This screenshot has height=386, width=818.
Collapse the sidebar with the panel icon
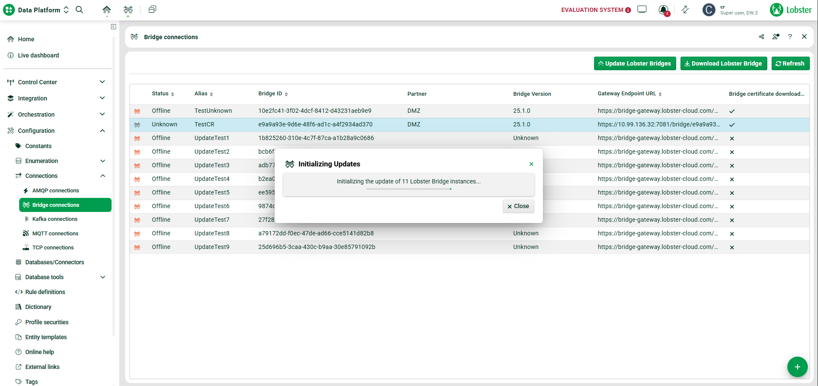tap(113, 27)
